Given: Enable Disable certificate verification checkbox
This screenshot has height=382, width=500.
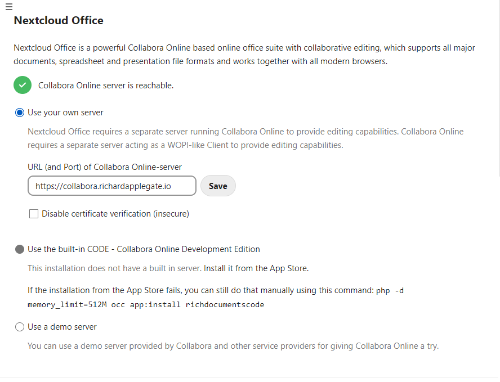Looking at the screenshot, I should point(34,214).
